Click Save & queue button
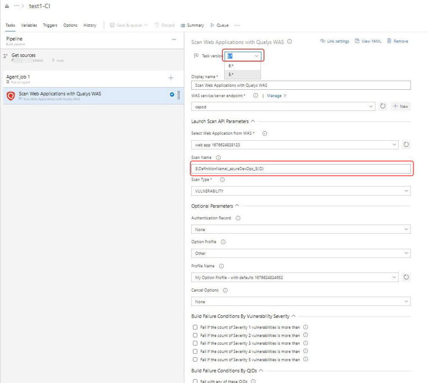 (x=128, y=25)
